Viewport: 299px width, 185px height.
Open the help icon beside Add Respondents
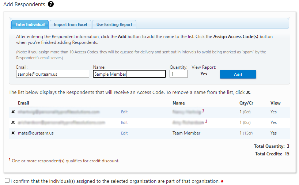pos(51,4)
